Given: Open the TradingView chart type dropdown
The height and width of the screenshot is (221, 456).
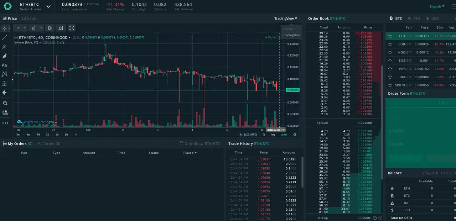Looking at the screenshot, I should tap(286, 19).
